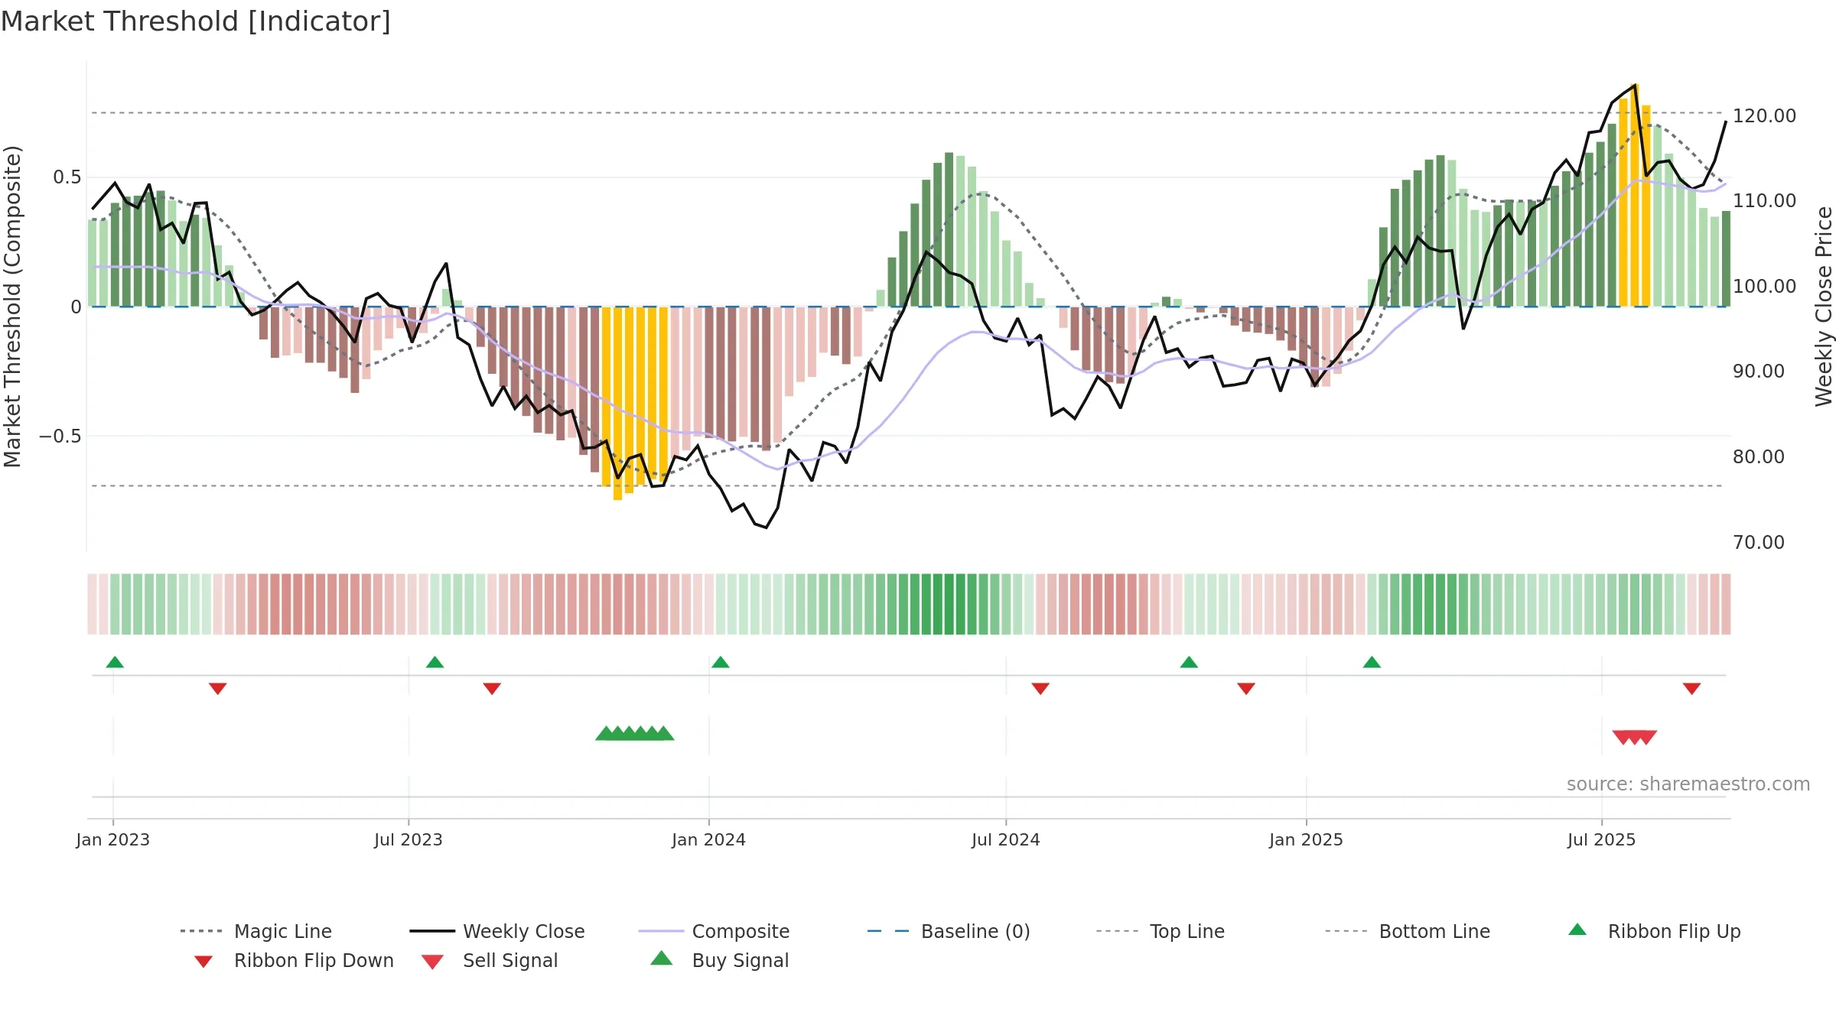Image resolution: width=1836 pixels, height=1032 pixels.
Task: Toggle the Ribbon Flip Up legend entry
Action: click(1654, 931)
